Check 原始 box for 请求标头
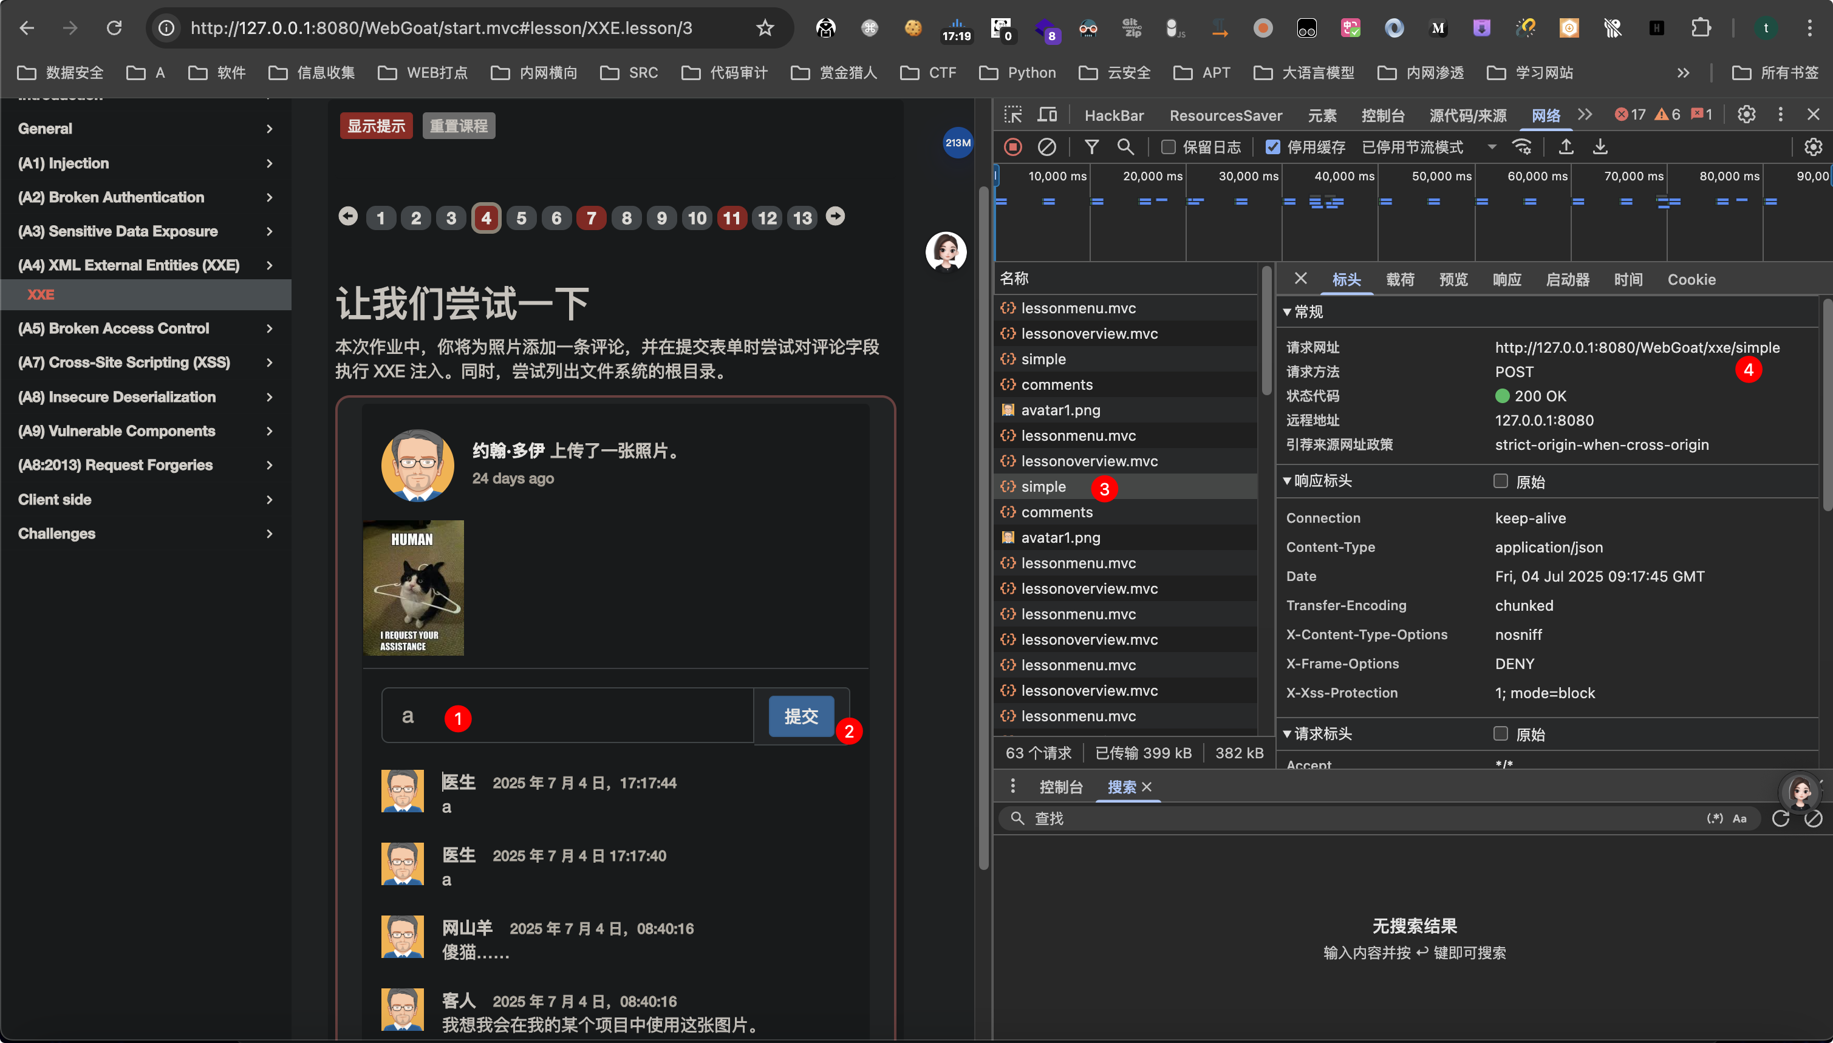The image size is (1833, 1043). pos(1501,733)
